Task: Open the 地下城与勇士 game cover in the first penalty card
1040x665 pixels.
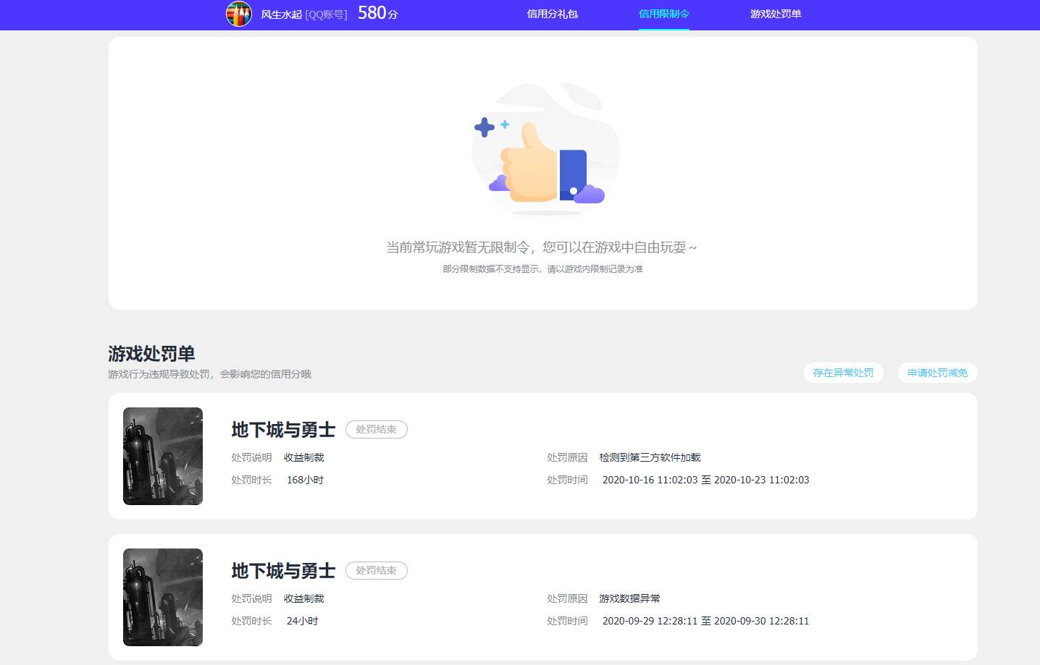Action: pyautogui.click(x=162, y=456)
